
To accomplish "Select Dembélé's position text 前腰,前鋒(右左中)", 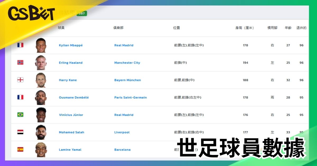I will coord(188,97).
